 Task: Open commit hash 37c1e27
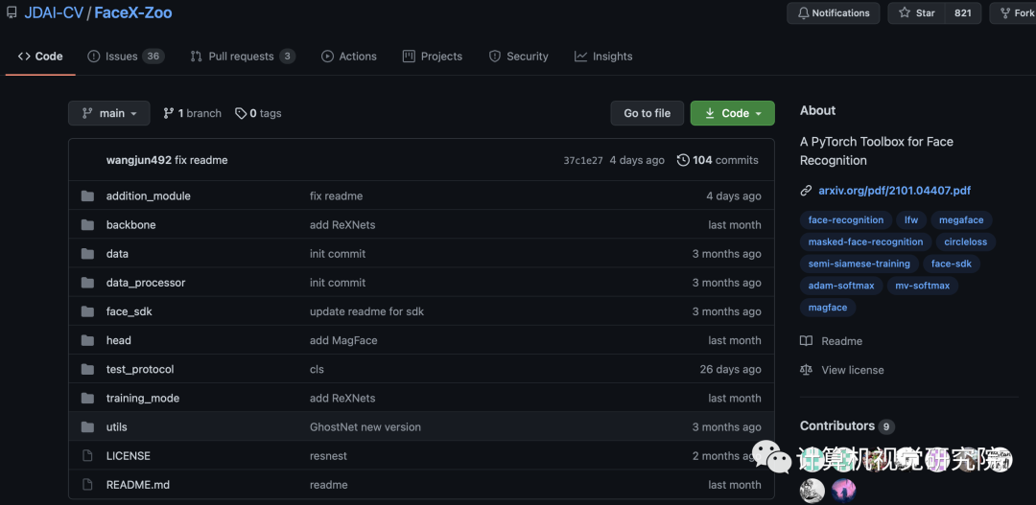point(583,160)
